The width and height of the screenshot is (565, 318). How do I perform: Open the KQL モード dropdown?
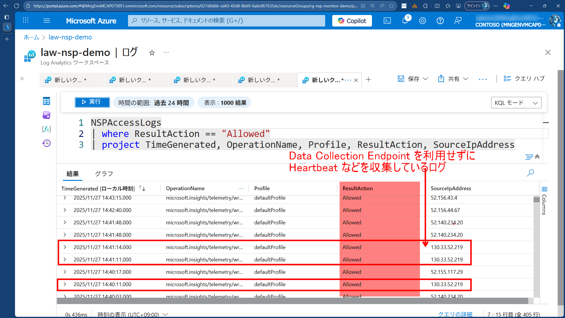click(516, 102)
